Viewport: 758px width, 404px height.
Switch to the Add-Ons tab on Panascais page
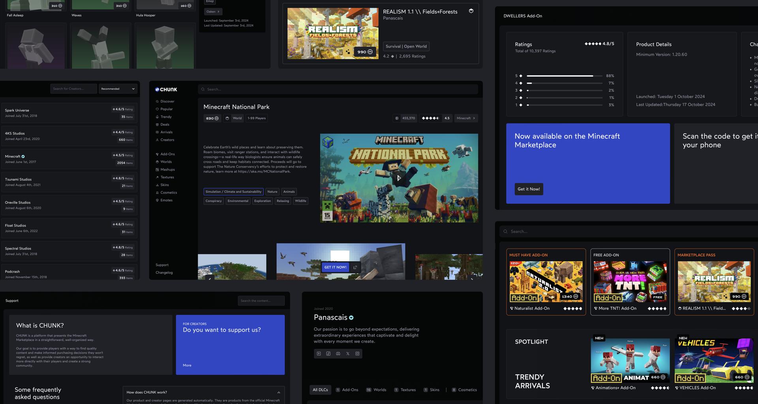tap(347, 390)
